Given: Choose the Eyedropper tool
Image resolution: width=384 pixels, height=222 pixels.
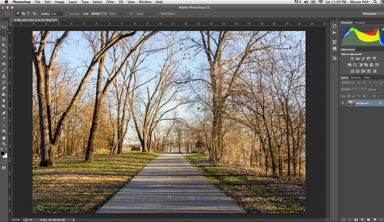Looking at the screenshot, I should pyautogui.click(x=4, y=57).
